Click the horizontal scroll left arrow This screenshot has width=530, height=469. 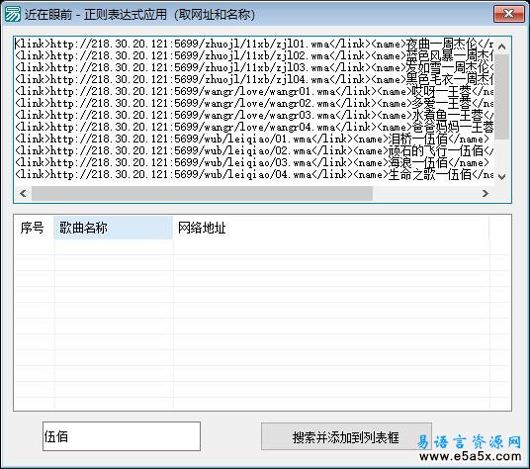pyautogui.click(x=23, y=193)
